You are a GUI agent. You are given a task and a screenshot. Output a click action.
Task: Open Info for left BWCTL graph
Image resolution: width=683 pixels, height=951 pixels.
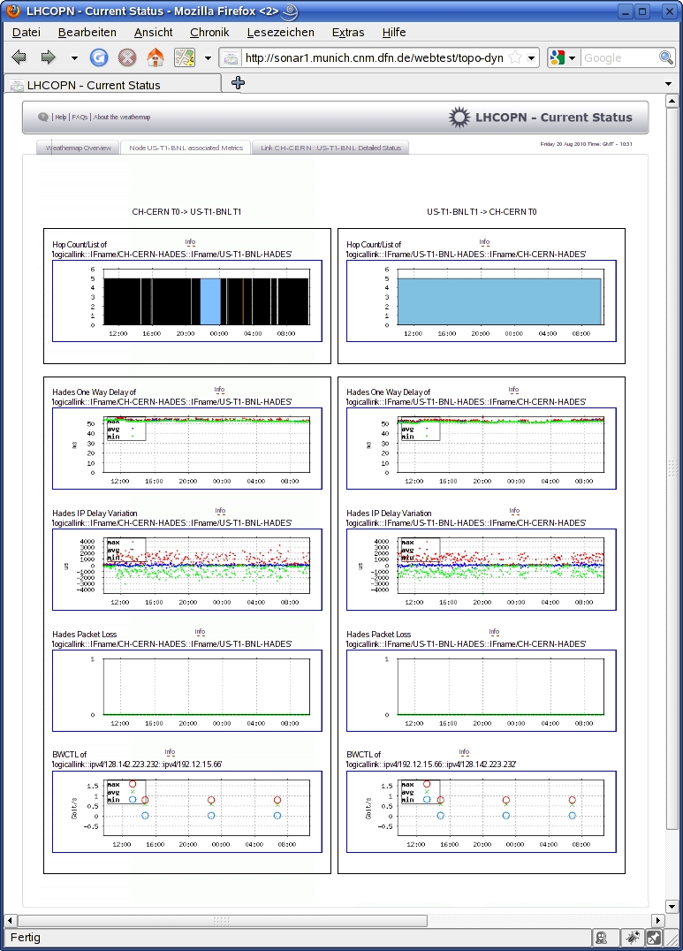point(170,752)
